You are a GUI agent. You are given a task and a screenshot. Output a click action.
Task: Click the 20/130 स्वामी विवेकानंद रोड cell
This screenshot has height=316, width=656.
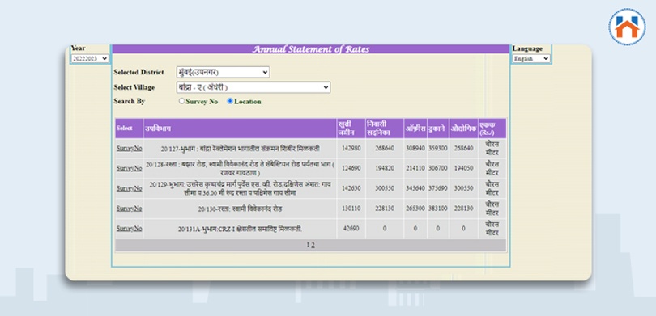coord(240,209)
